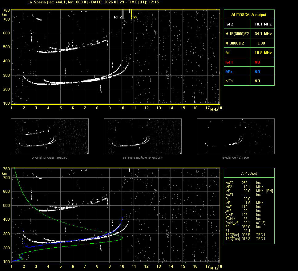Viewport: 298px width, 271px height.
Task: Select the evidence F2 trace thumbnail
Action: [236, 136]
